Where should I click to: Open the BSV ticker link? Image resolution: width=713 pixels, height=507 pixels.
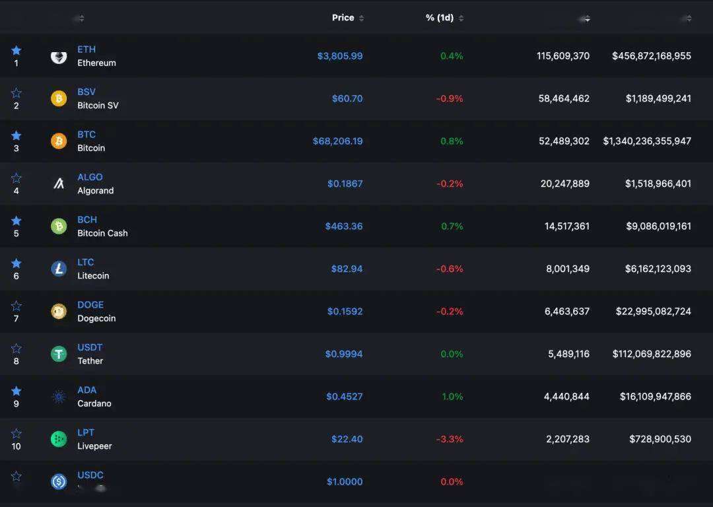pyautogui.click(x=86, y=92)
